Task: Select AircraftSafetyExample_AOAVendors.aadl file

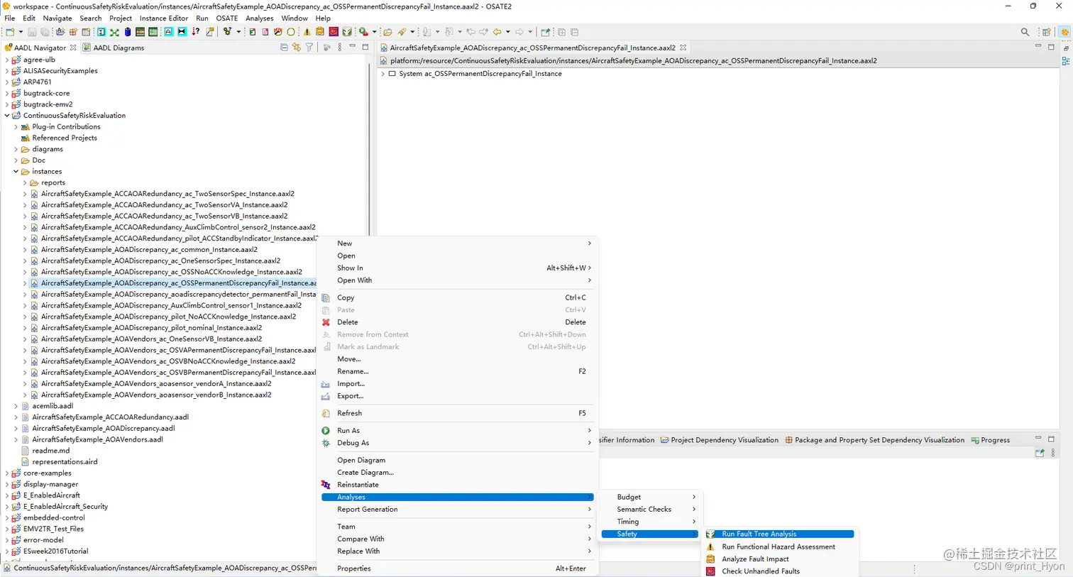Action: pyautogui.click(x=97, y=439)
